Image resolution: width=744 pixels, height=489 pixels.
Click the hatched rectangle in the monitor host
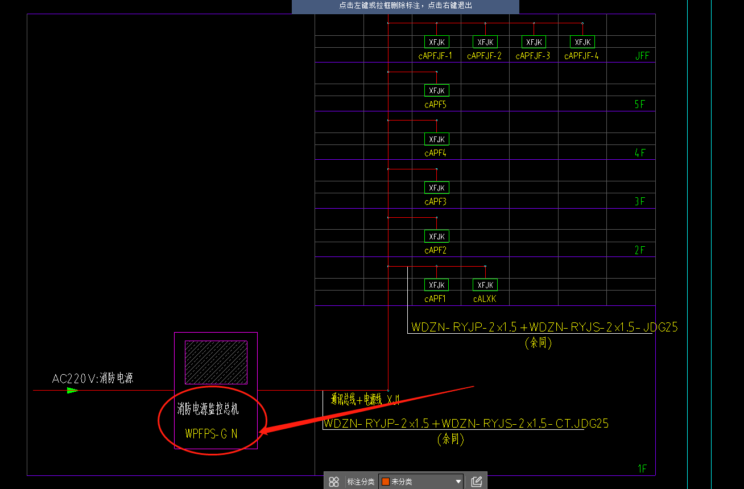point(216,362)
